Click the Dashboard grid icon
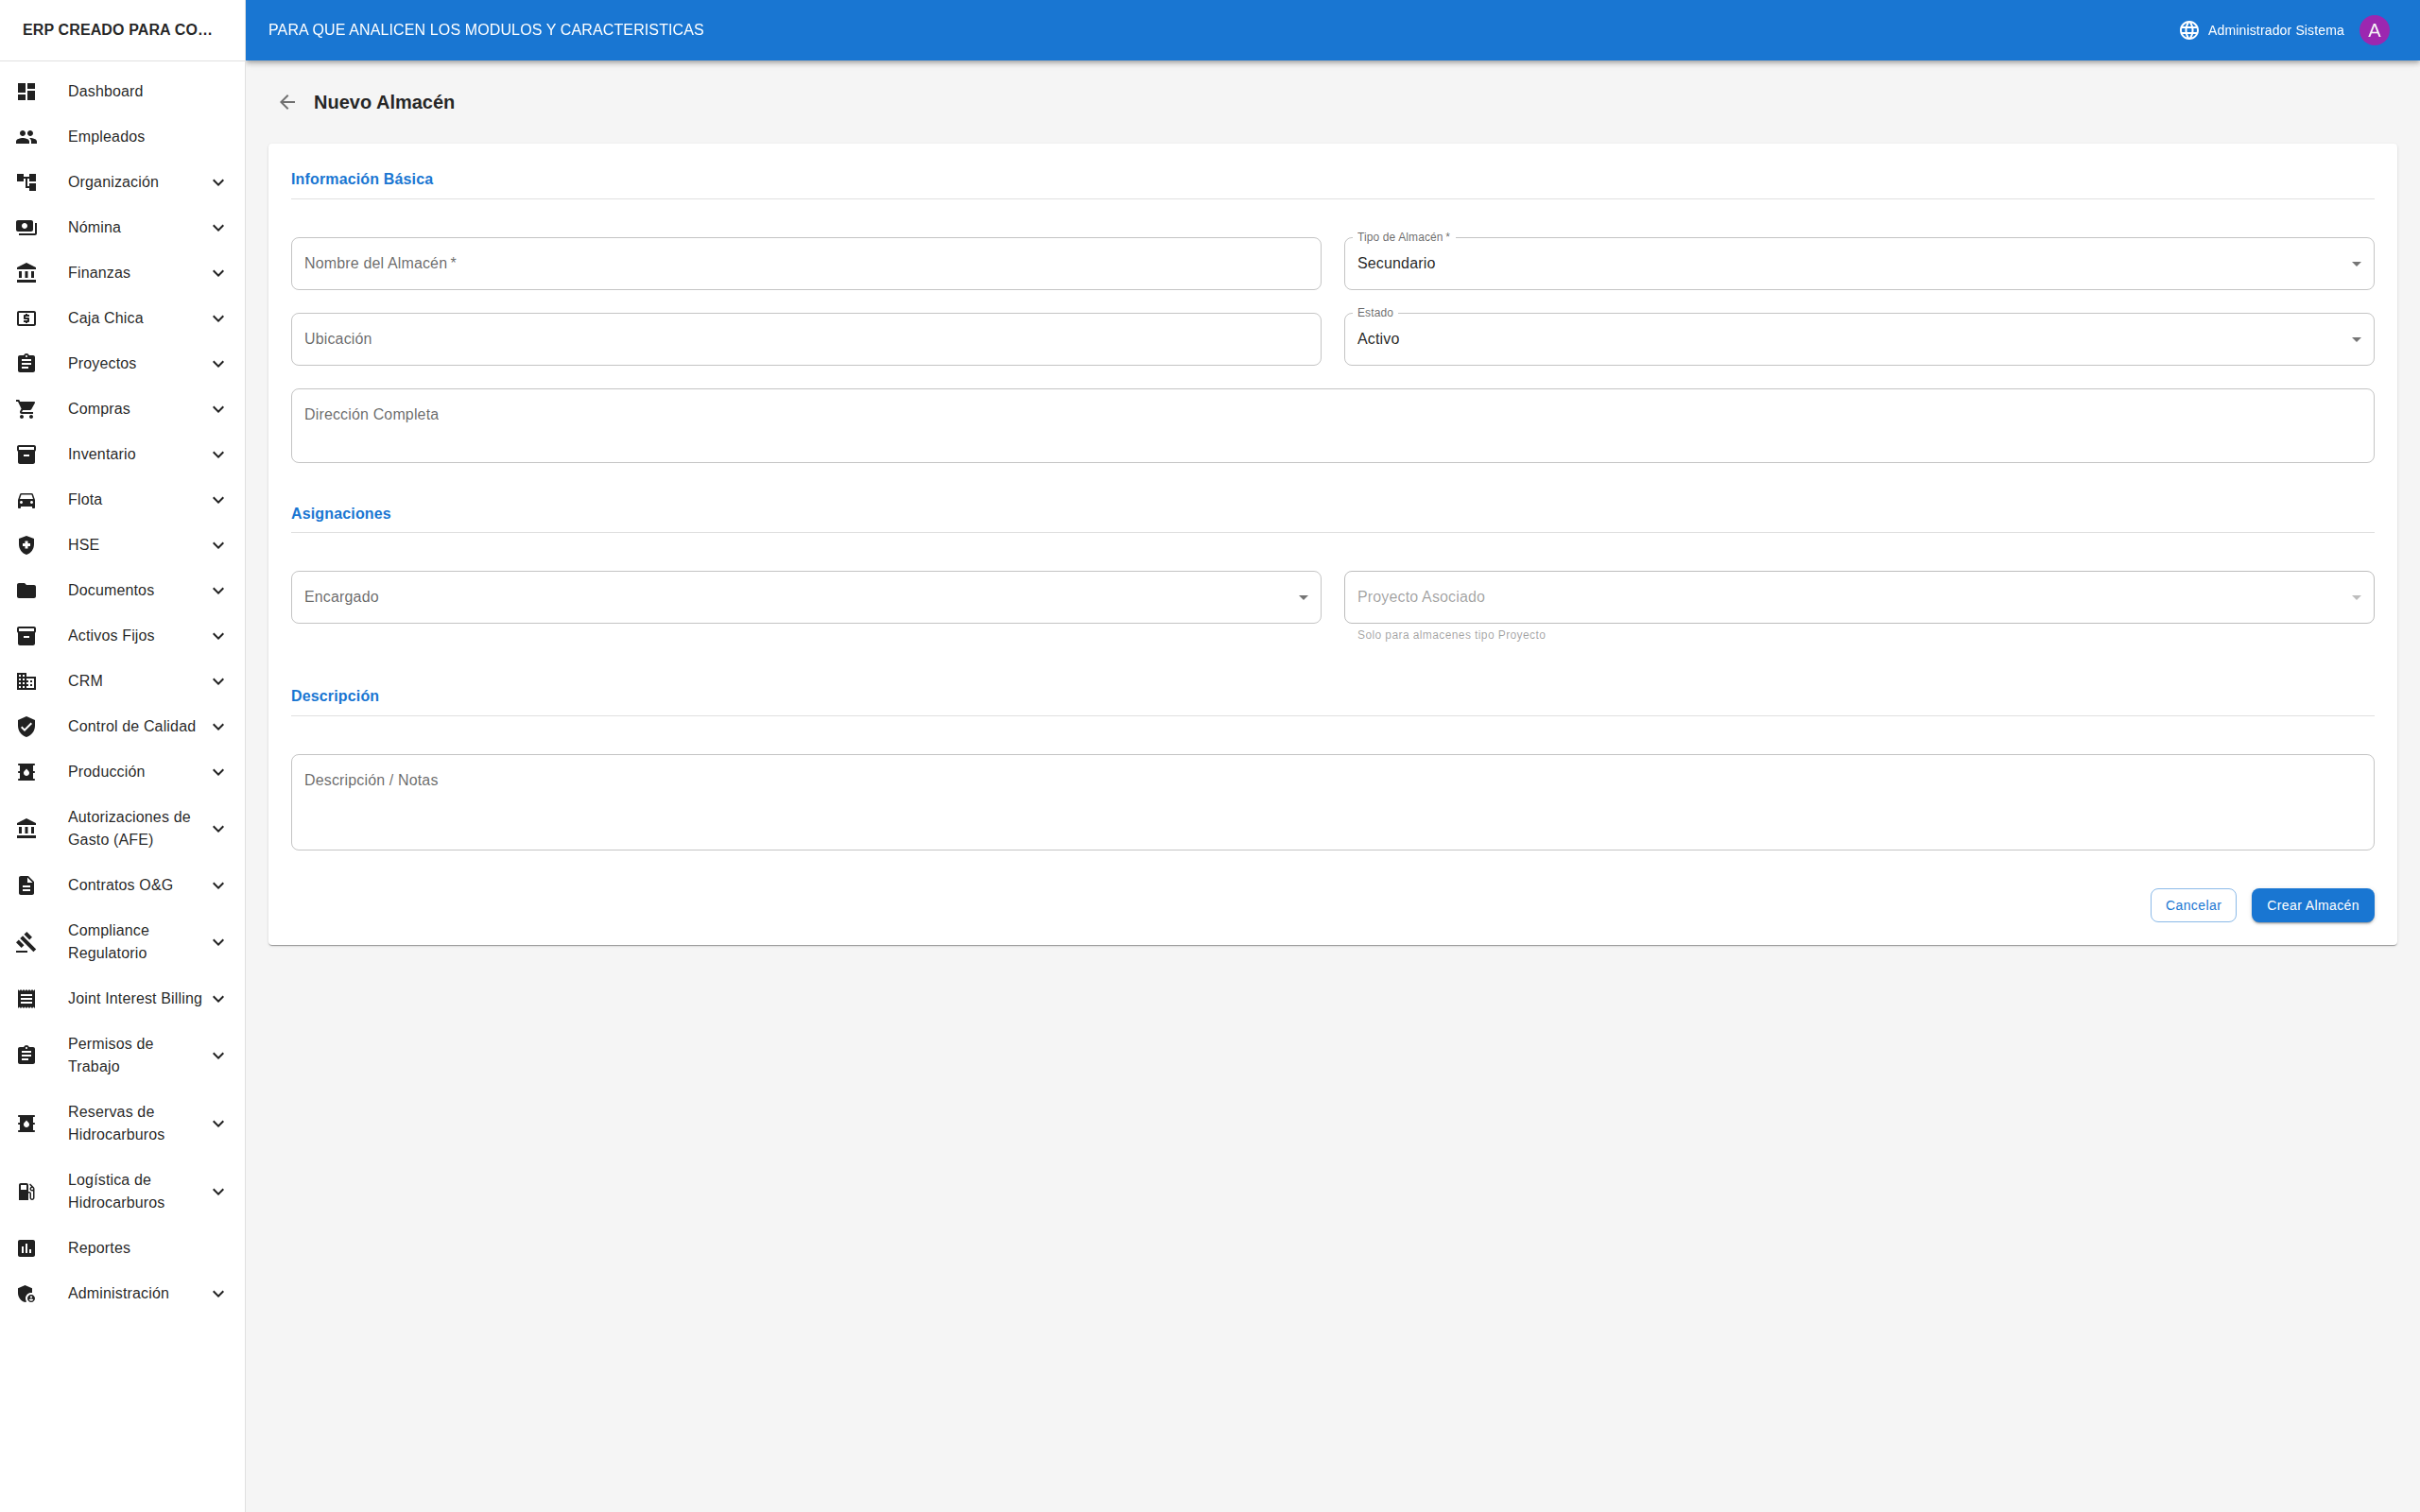Image resolution: width=2420 pixels, height=1512 pixels. (x=27, y=91)
